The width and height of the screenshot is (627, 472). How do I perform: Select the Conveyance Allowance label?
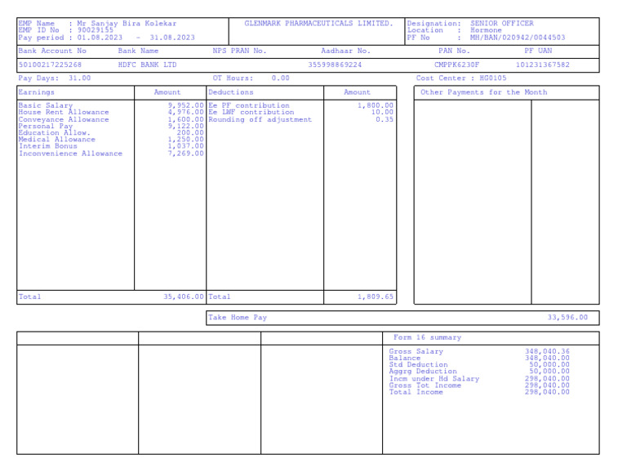(64, 119)
